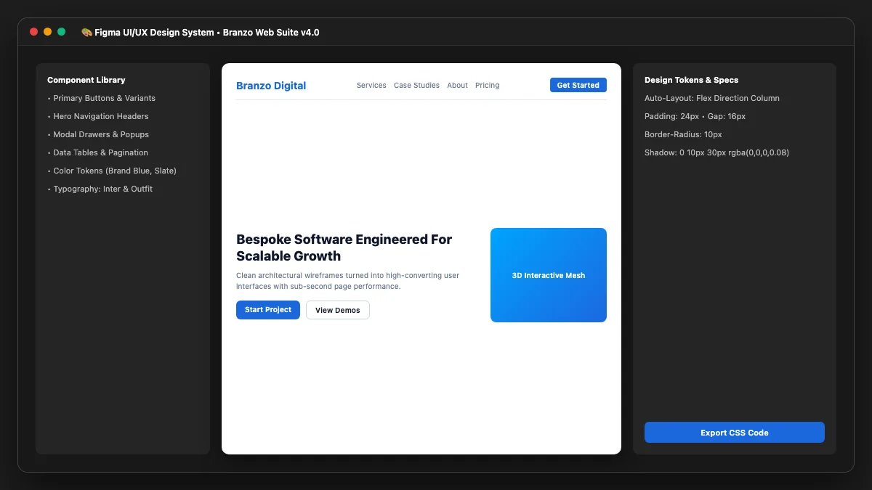Open the View Demos button
Viewport: 872px width, 490px height.
click(338, 310)
